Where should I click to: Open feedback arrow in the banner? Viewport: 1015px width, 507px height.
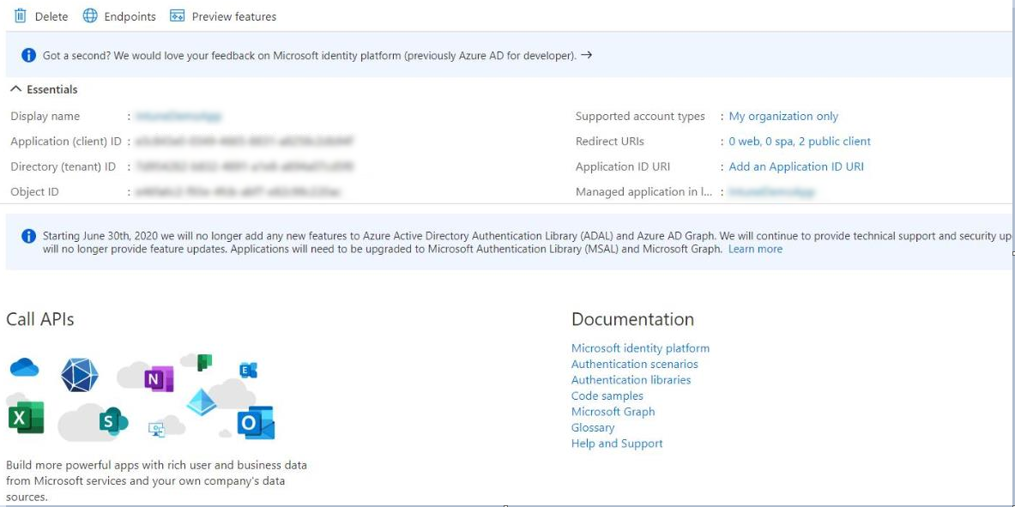tap(586, 55)
